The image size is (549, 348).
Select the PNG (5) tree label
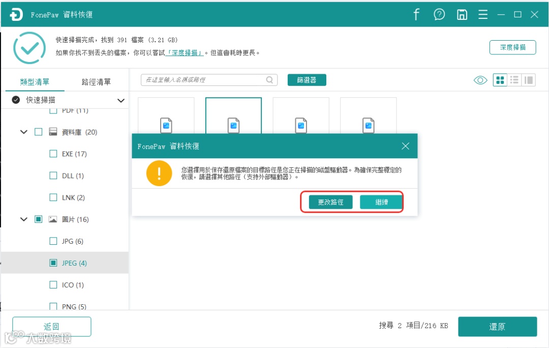tap(74, 307)
